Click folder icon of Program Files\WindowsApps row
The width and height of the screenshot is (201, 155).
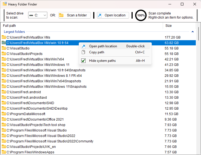point(4,152)
